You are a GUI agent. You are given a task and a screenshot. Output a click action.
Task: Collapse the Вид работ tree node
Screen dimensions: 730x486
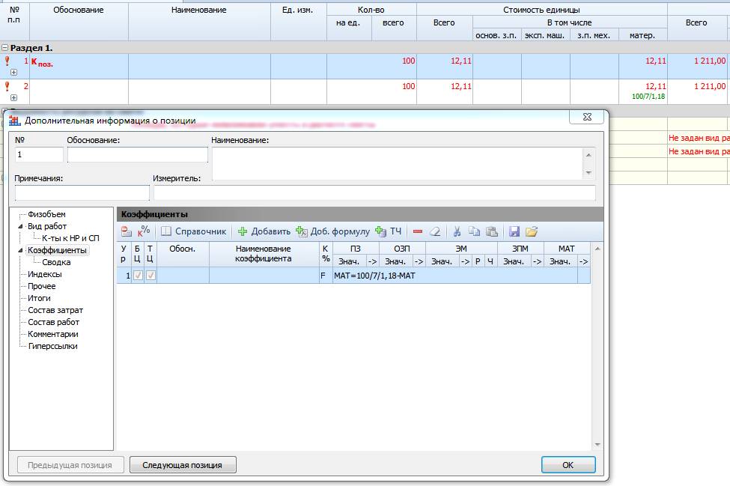20,226
